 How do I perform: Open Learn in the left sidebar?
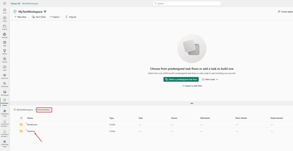pos(5,68)
